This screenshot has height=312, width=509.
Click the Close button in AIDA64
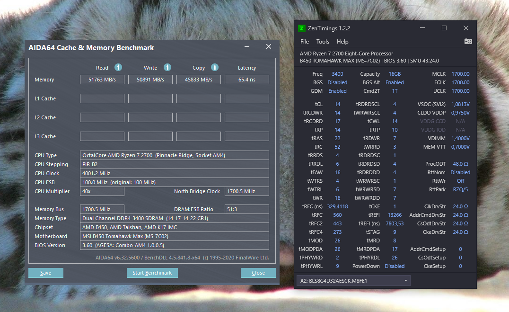pos(258,273)
